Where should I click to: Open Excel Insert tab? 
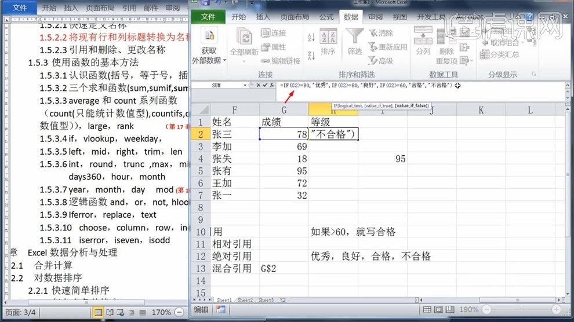pos(263,17)
